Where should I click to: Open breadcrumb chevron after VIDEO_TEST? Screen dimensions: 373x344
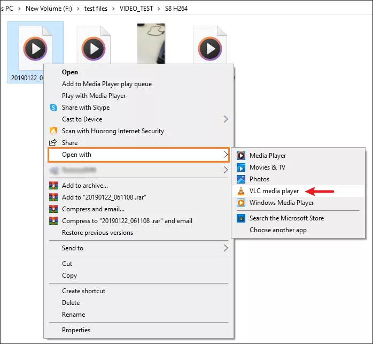[x=159, y=9]
